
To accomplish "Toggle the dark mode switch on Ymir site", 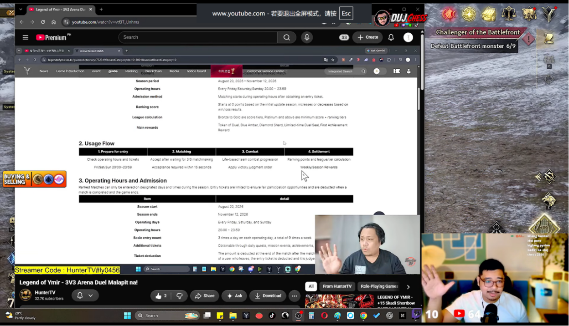I will (380, 71).
